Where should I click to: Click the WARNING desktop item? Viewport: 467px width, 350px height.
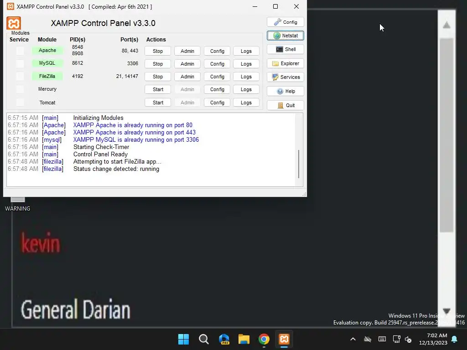click(x=18, y=204)
